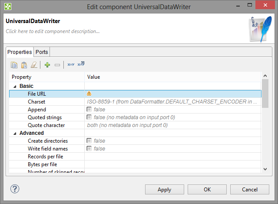Select the Properties tab
The width and height of the screenshot is (278, 204).
coord(20,52)
